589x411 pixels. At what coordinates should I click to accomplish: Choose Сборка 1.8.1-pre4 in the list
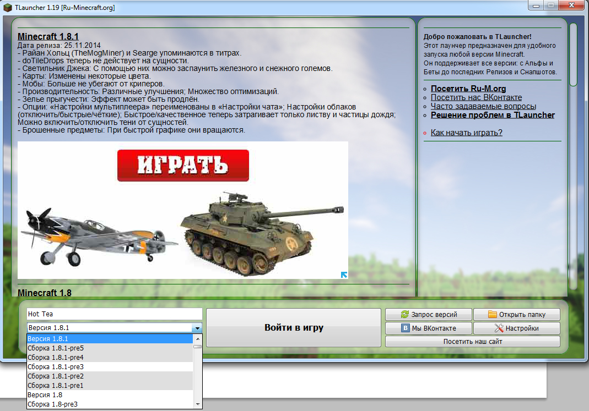[x=110, y=358]
